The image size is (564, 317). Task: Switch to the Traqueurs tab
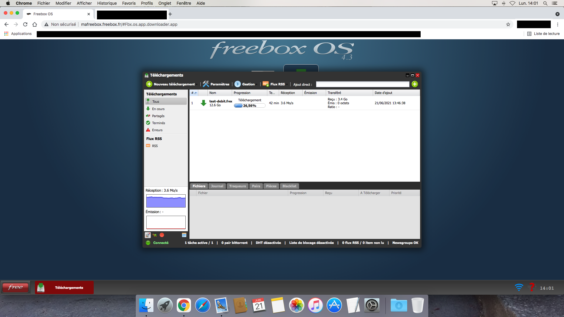(x=237, y=186)
